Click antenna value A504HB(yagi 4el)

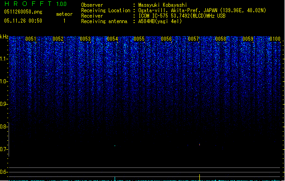pos(160,21)
